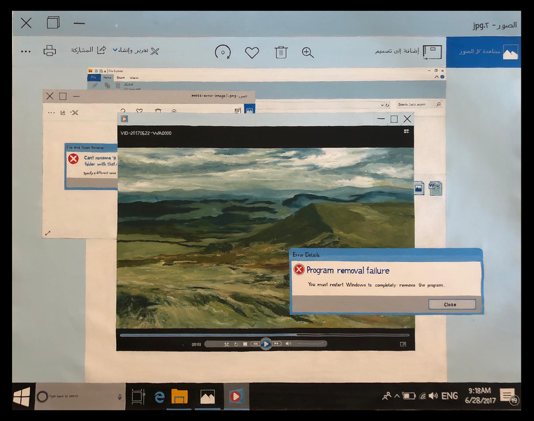Collapse the File Explorer ribbon with the chevron
Screen dimensions: 534x421
(436, 77)
